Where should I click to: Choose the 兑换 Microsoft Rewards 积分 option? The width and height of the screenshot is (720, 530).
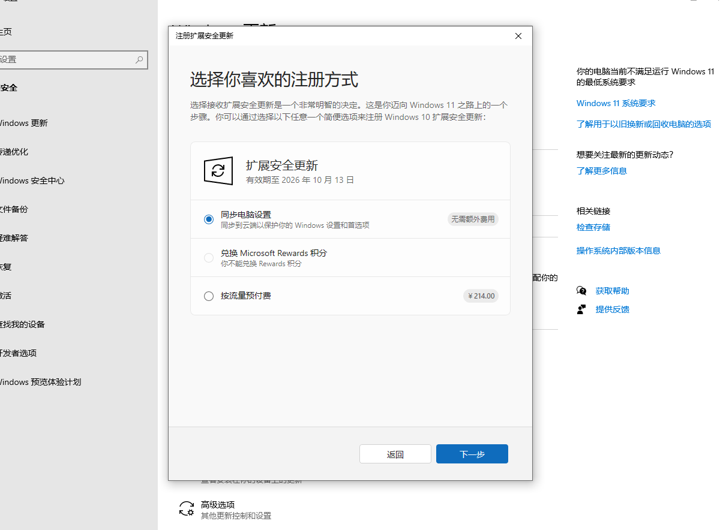tap(209, 258)
